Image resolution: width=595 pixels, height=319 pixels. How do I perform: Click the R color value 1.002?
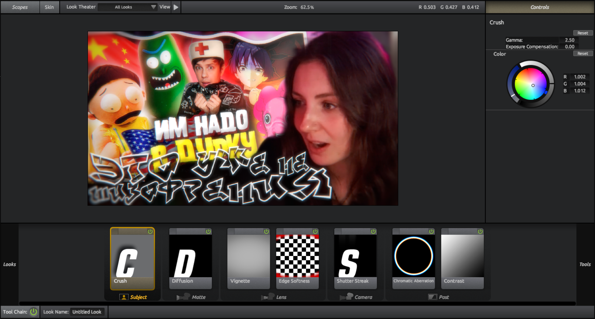(x=580, y=77)
